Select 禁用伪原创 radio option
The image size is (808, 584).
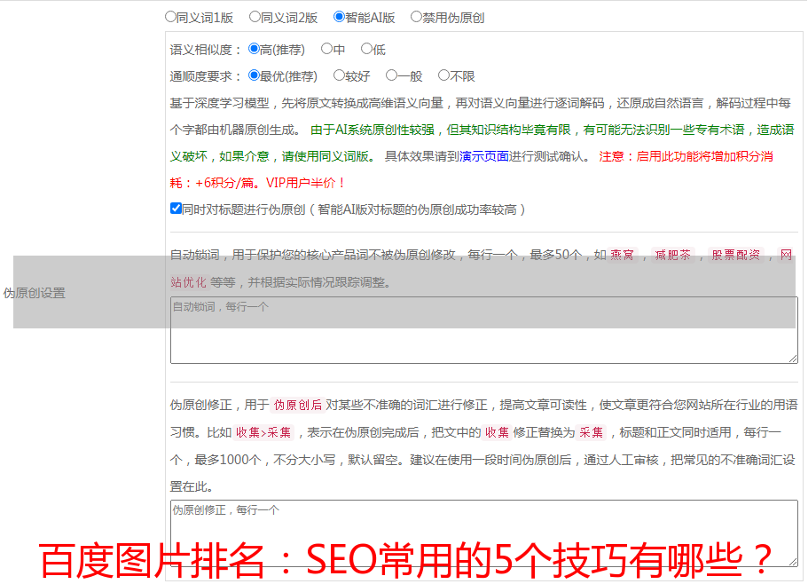tap(416, 17)
